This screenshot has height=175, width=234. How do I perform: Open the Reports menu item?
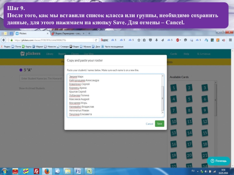pos(62,54)
